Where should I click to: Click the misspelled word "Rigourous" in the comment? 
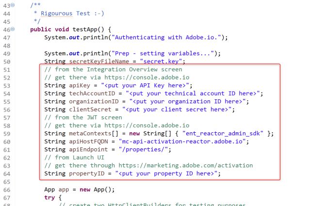(57, 14)
